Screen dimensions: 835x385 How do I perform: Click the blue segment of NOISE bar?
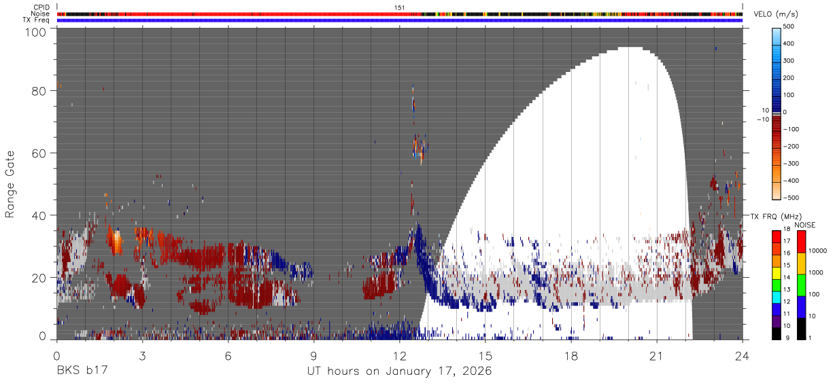(800, 307)
